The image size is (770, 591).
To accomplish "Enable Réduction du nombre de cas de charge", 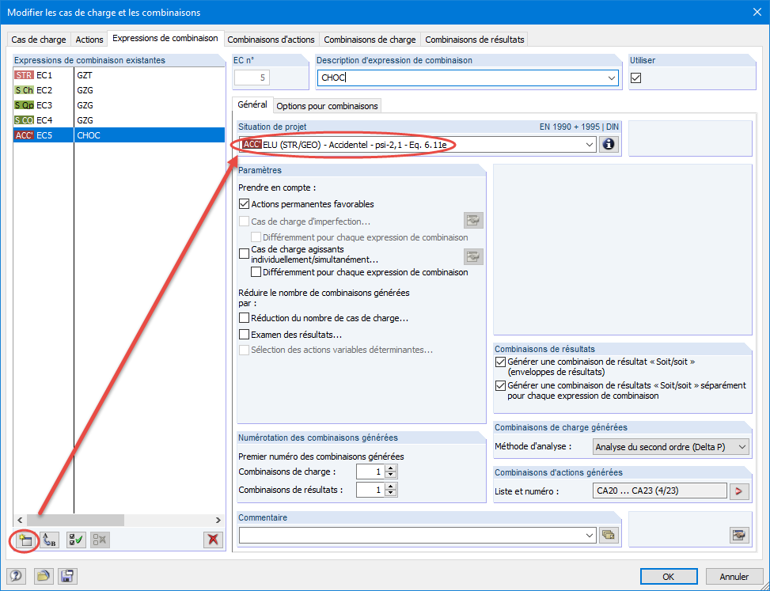I will (x=244, y=318).
